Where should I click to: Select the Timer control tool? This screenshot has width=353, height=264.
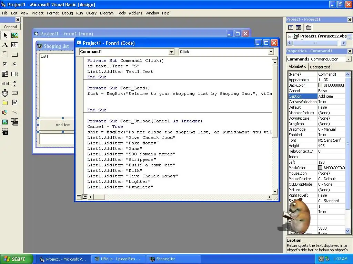click(5, 93)
